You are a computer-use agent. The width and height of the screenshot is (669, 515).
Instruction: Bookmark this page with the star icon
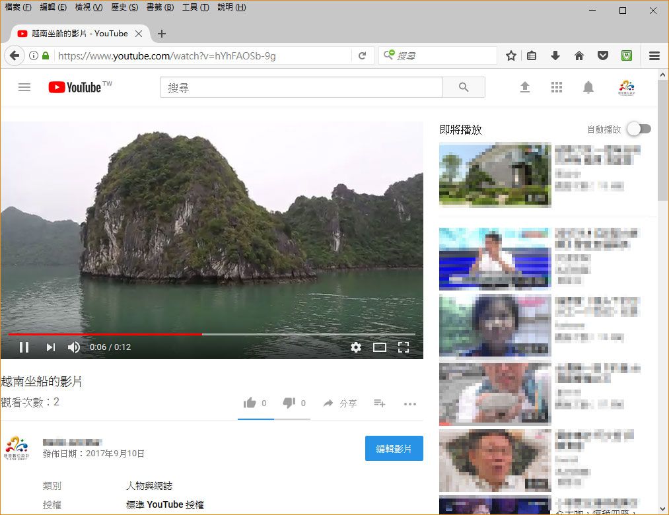click(x=511, y=56)
